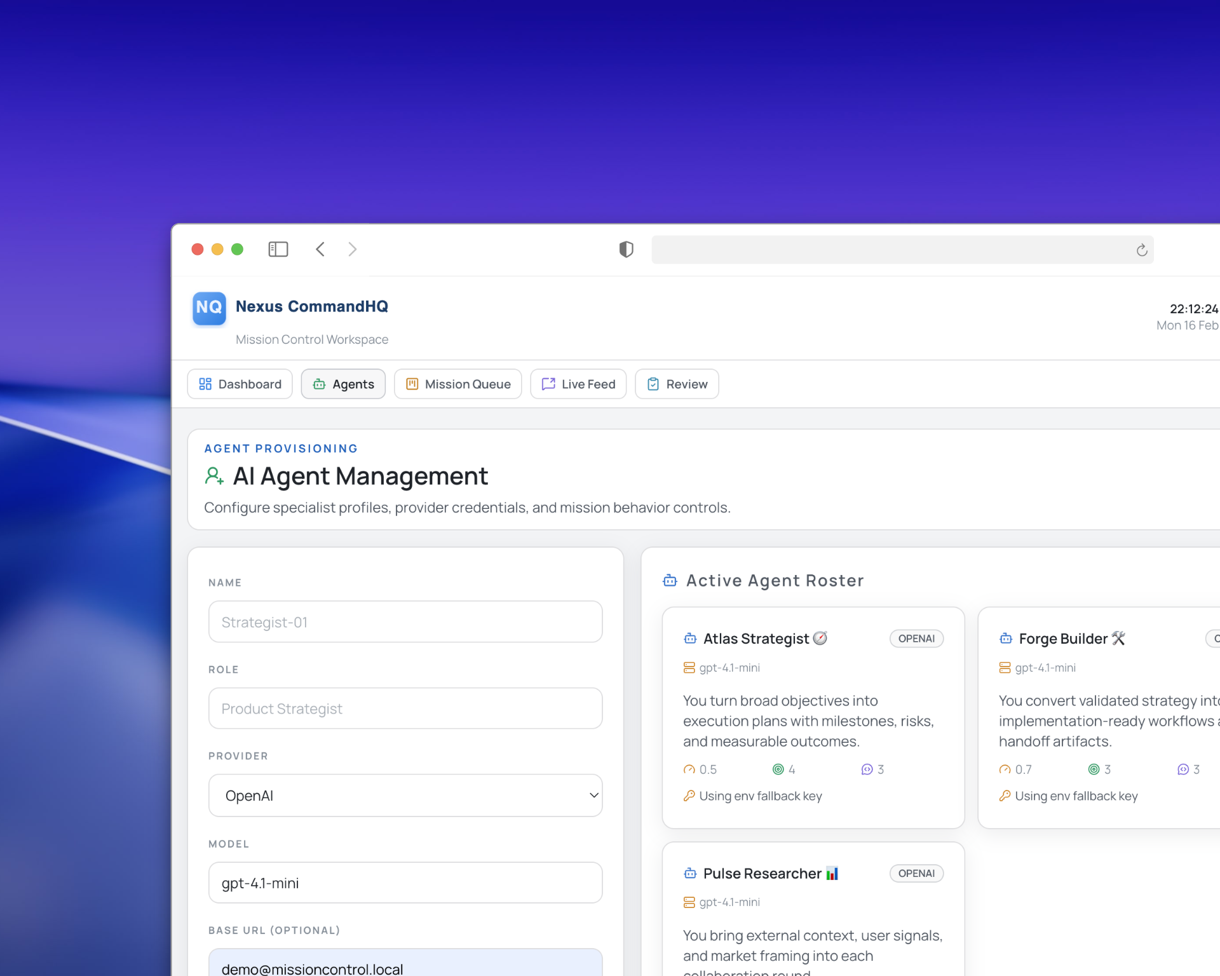This screenshot has width=1220, height=976.
Task: Click the gauge icon showing 0.5 on Atlas Strategist
Action: (689, 769)
